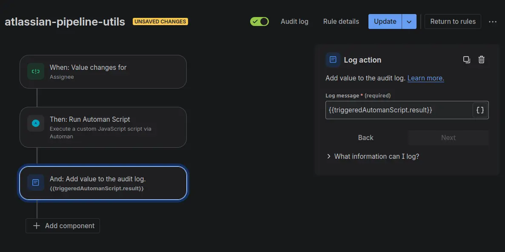This screenshot has width=505, height=252.
Task: Open the Update button dropdown arrow
Action: [x=409, y=22]
